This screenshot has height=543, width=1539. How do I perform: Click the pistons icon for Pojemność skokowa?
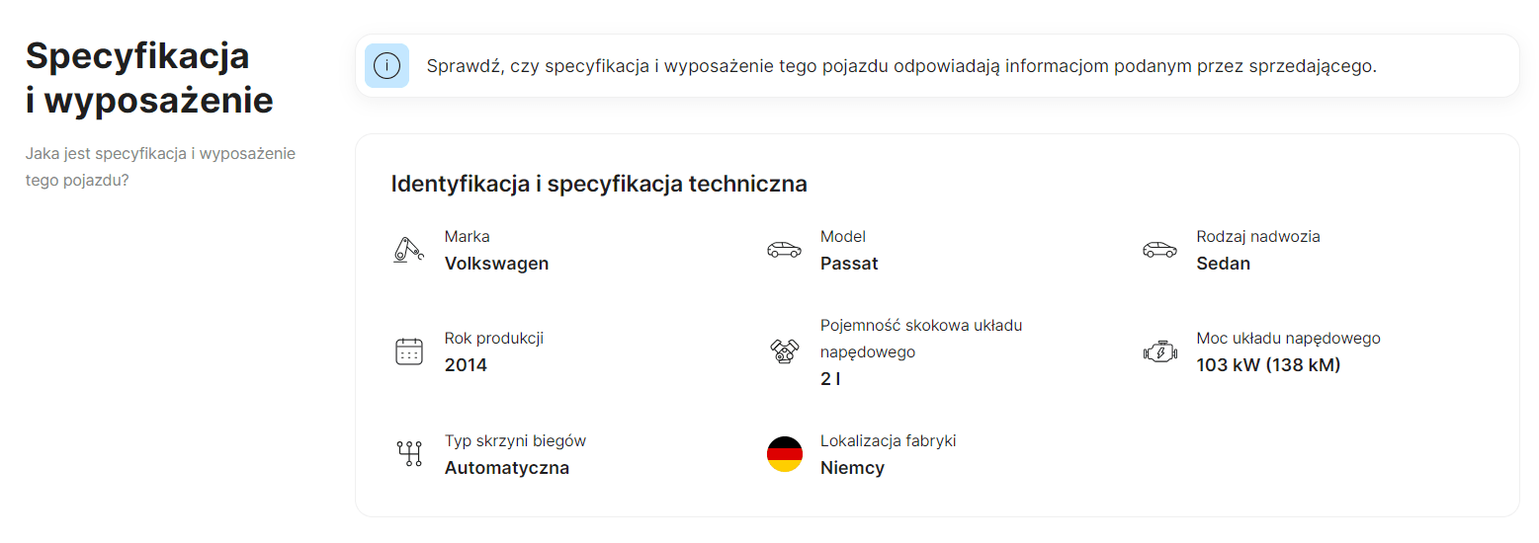(x=785, y=351)
